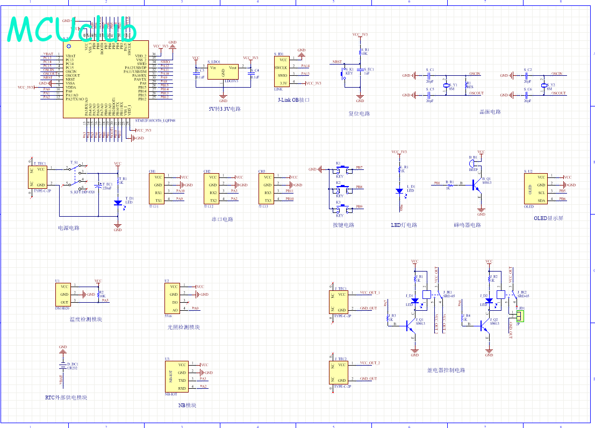The width and height of the screenshot is (595, 428).
Task: Select the S_R1 10K reset pull-up resistor
Action: [x=360, y=53]
